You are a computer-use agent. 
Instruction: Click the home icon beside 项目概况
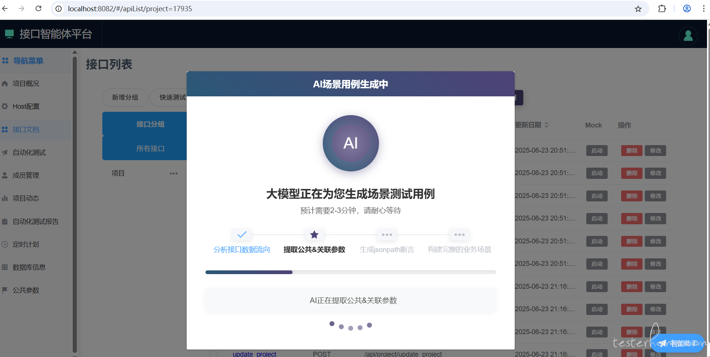(x=5, y=84)
